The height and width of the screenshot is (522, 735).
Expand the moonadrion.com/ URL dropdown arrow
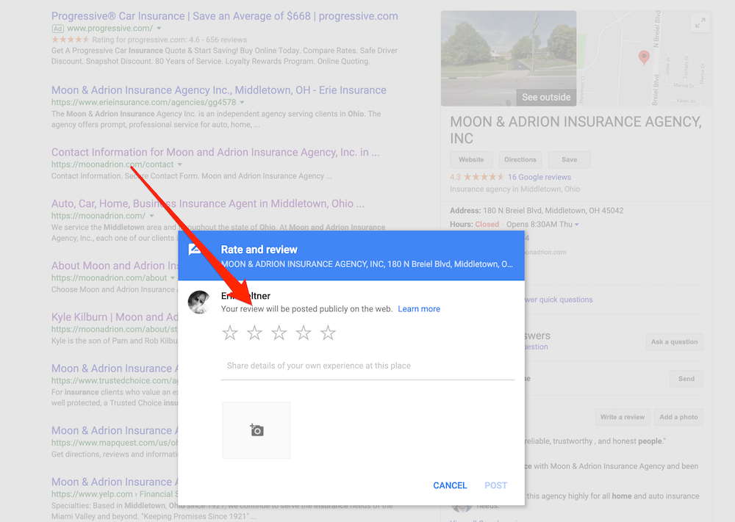[151, 216]
